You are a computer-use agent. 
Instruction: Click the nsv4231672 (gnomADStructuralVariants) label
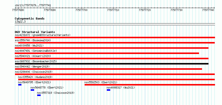click(43, 35)
